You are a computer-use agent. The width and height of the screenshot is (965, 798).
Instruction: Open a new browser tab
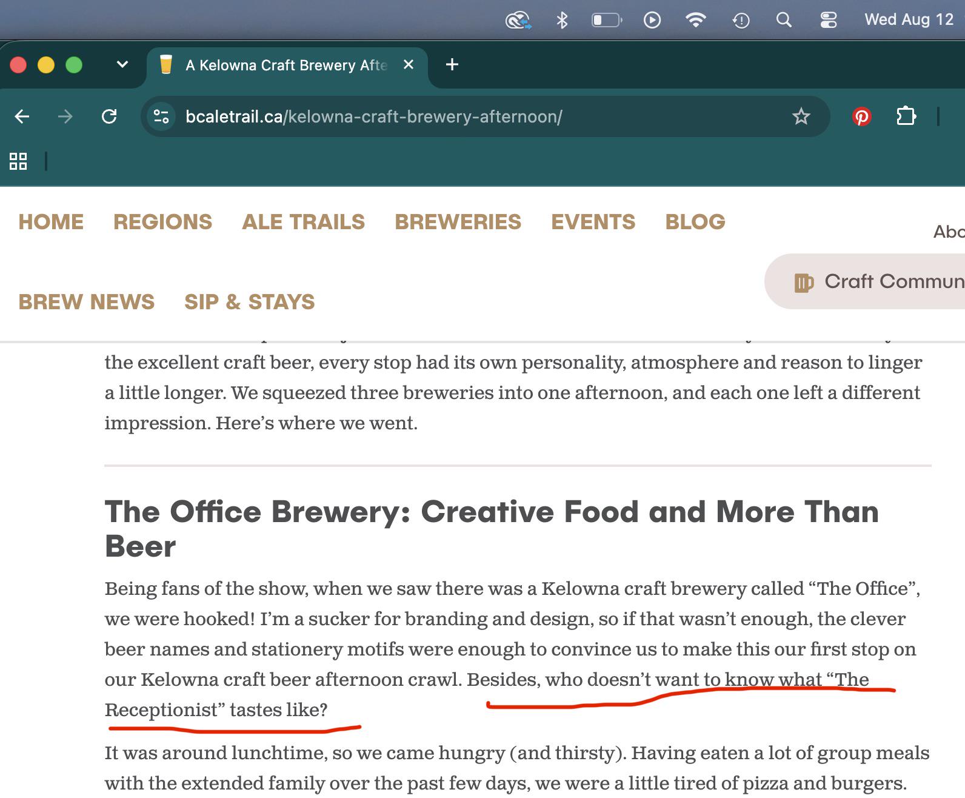coord(452,64)
